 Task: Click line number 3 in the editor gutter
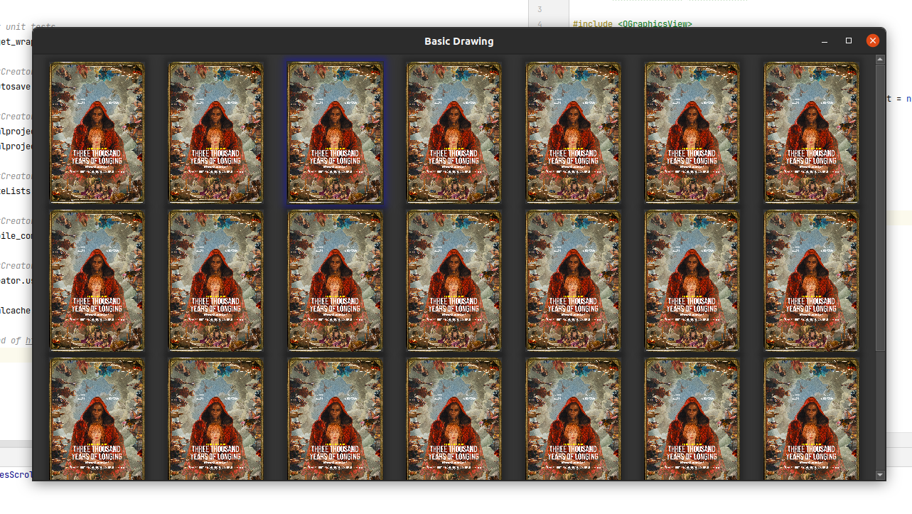coord(540,9)
